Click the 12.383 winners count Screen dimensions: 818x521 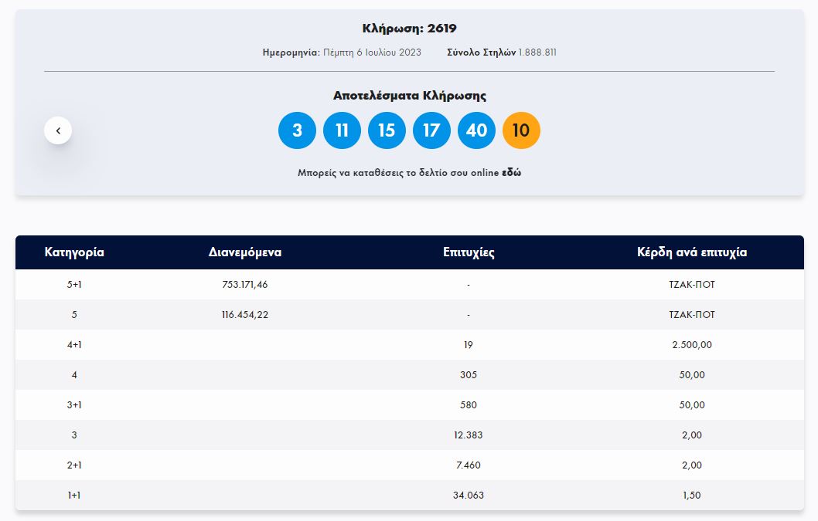469,435
